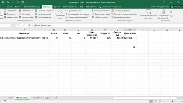Open the Разработчик tab
Screen dimensions: 183x103
click(x=91, y=7)
